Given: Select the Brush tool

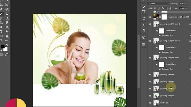Looking at the screenshot, I should 1,14.
